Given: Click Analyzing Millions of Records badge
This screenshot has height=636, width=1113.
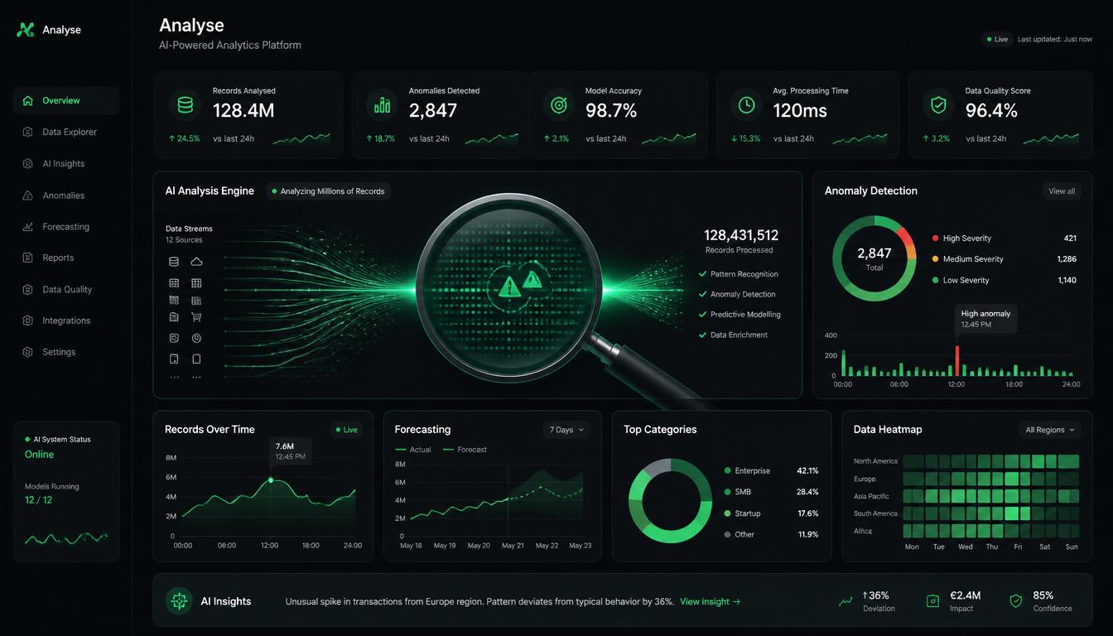Looking at the screenshot, I should click(328, 191).
